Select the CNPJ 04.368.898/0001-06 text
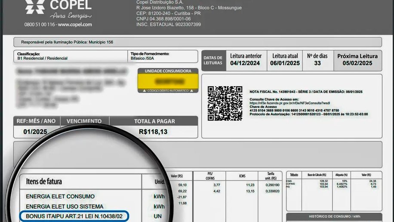Viewport: 394px width, 222px height. tap(163, 19)
